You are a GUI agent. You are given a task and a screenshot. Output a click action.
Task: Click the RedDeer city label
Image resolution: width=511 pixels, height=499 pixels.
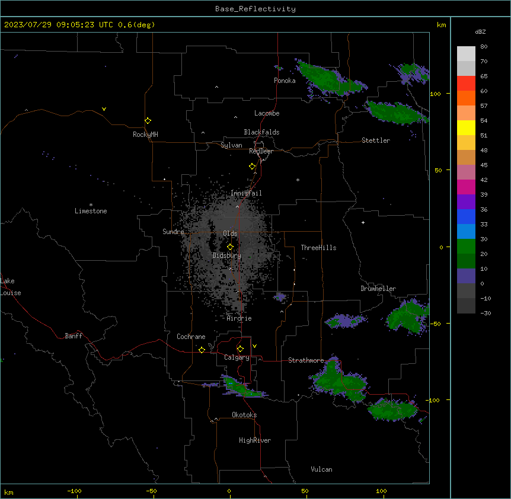pos(261,151)
